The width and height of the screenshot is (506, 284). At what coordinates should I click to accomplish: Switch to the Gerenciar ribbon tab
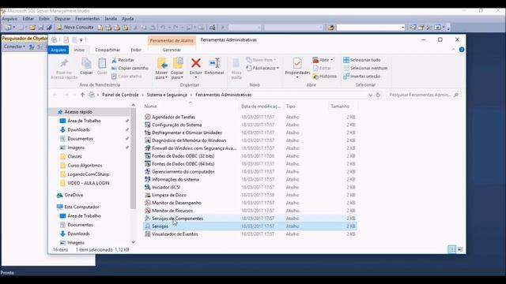[x=172, y=50]
